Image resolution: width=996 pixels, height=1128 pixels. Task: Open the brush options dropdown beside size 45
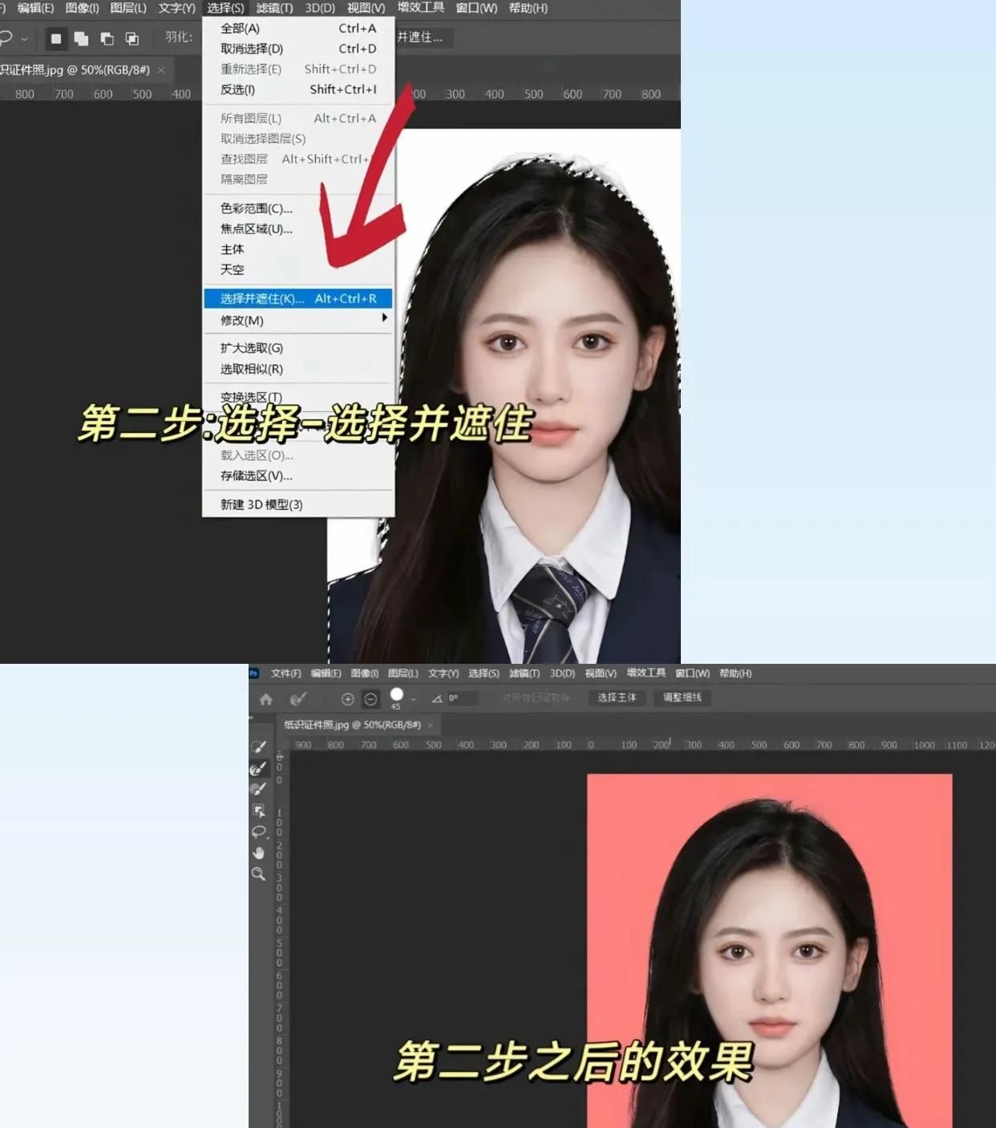tap(412, 698)
